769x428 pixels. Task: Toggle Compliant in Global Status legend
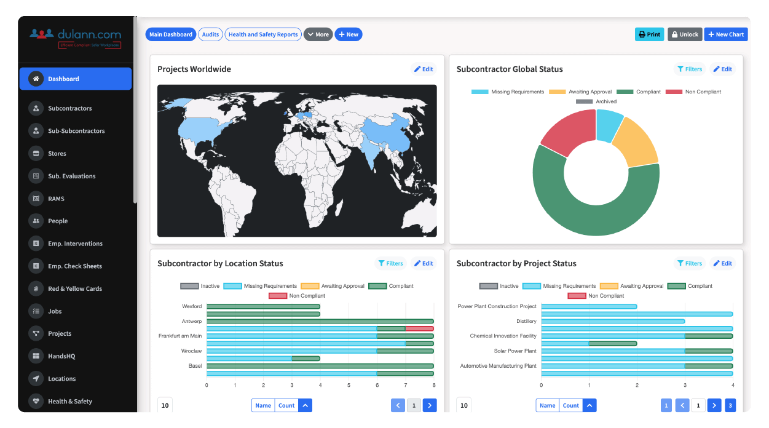tap(639, 92)
